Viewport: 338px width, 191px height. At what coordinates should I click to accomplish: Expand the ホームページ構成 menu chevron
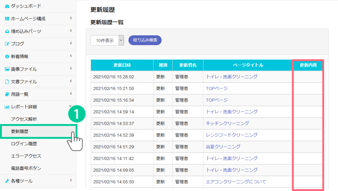pos(71,18)
